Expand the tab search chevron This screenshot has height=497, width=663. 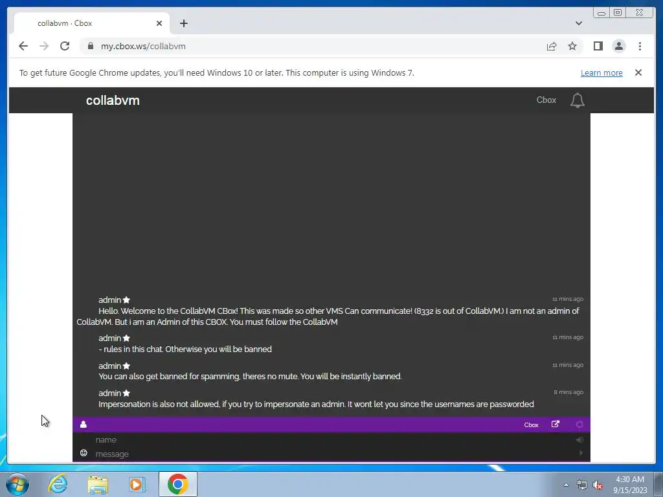click(x=578, y=23)
